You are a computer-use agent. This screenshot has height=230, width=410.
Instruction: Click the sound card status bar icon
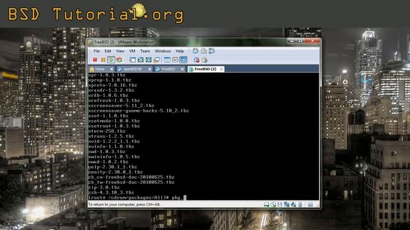coord(293,204)
